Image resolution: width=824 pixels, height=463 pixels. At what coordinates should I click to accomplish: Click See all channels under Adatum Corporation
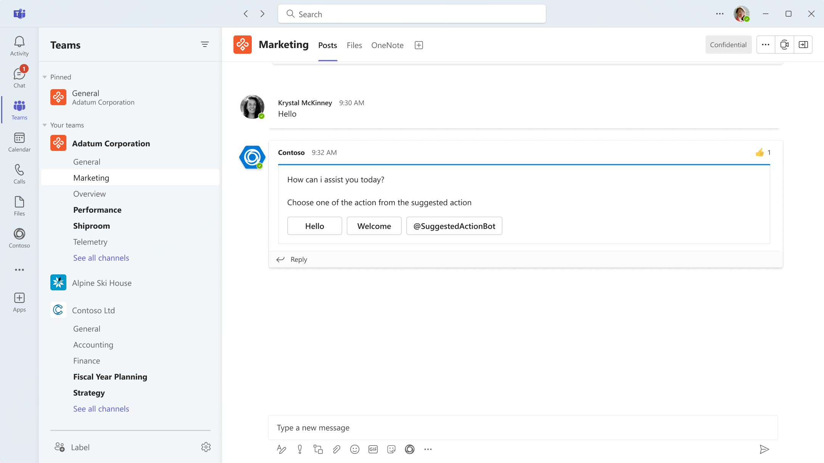(101, 258)
